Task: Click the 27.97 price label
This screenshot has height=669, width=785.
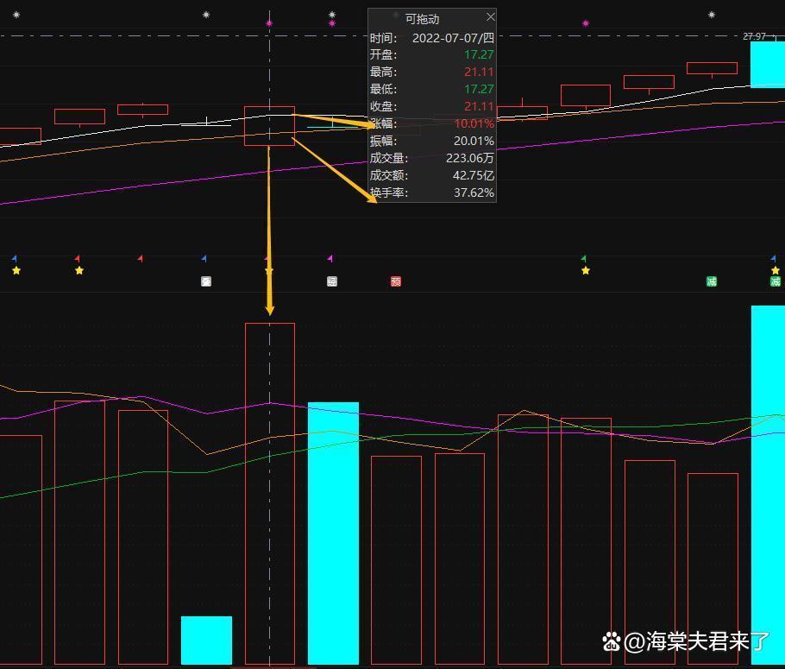Action: (x=754, y=36)
